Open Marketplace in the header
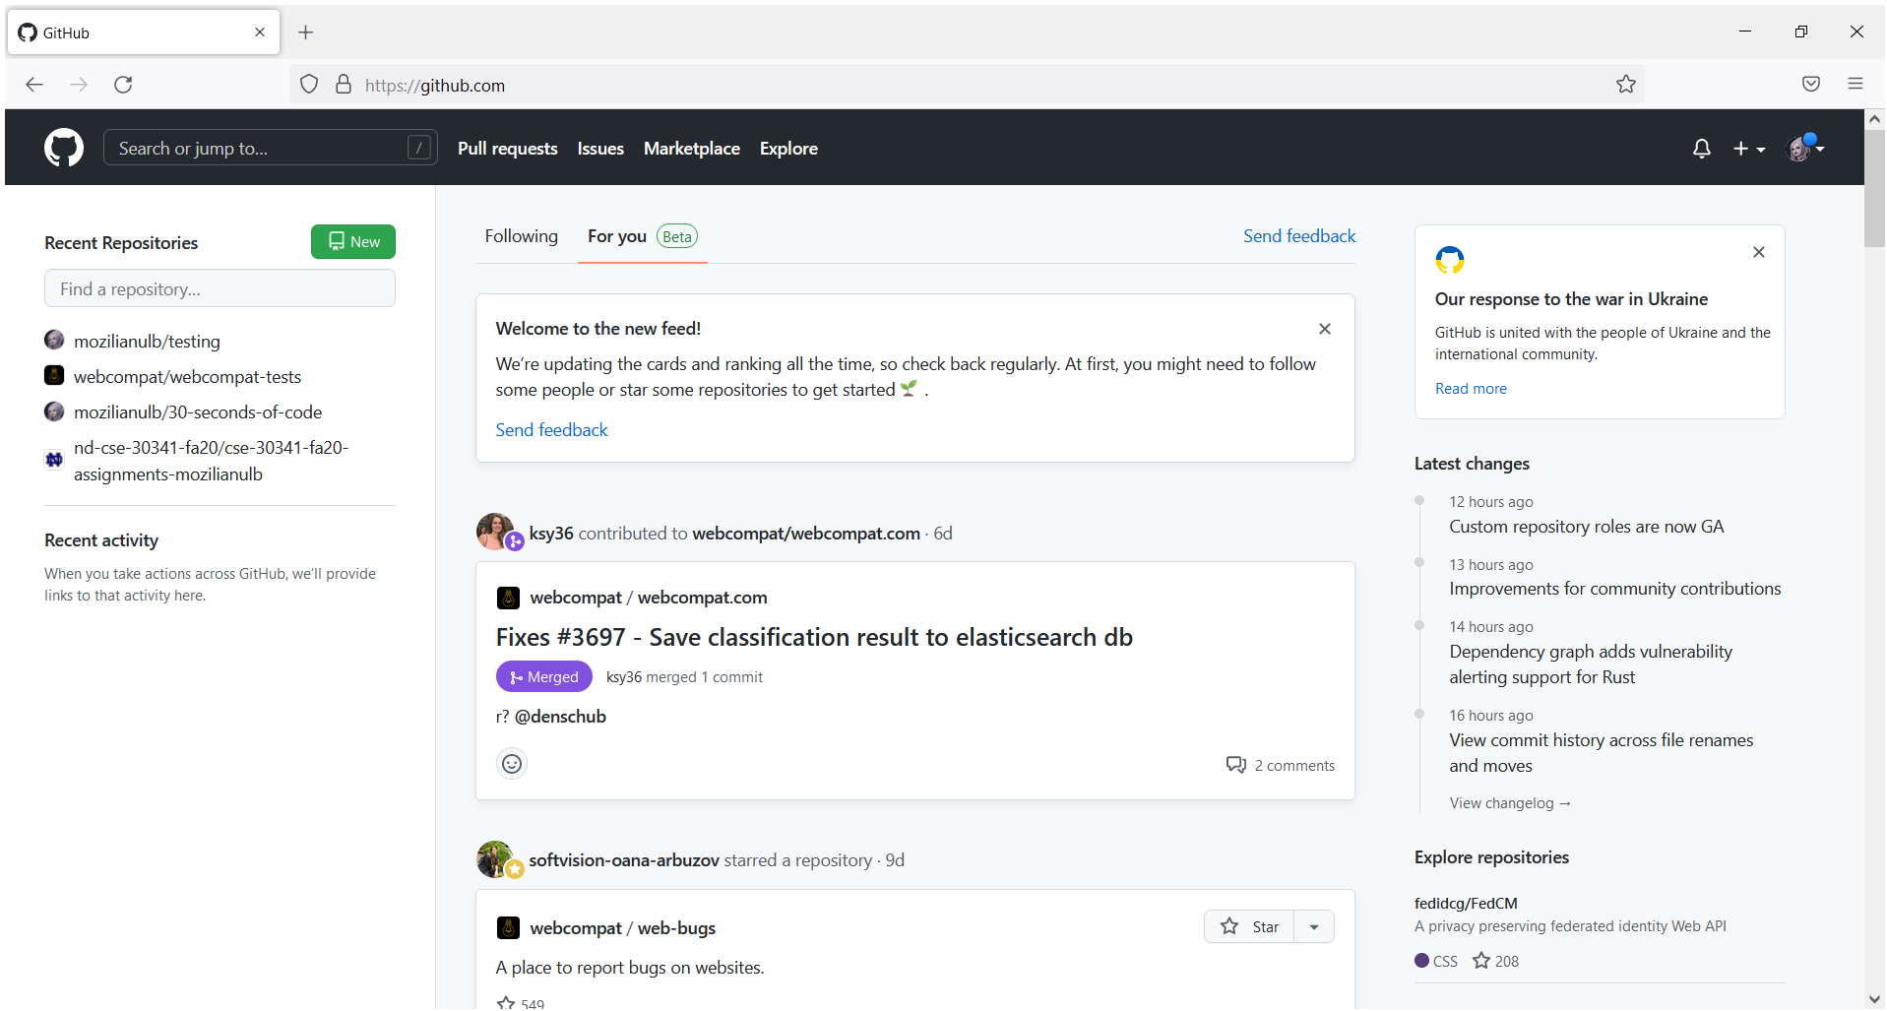The height and width of the screenshot is (1011, 1887). tap(692, 149)
